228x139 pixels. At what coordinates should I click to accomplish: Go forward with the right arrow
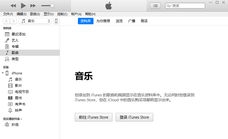[14, 21]
